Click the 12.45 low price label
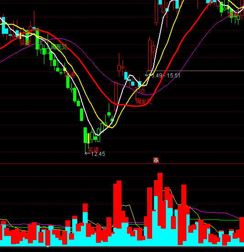This screenshot has width=244, height=252. point(98,154)
